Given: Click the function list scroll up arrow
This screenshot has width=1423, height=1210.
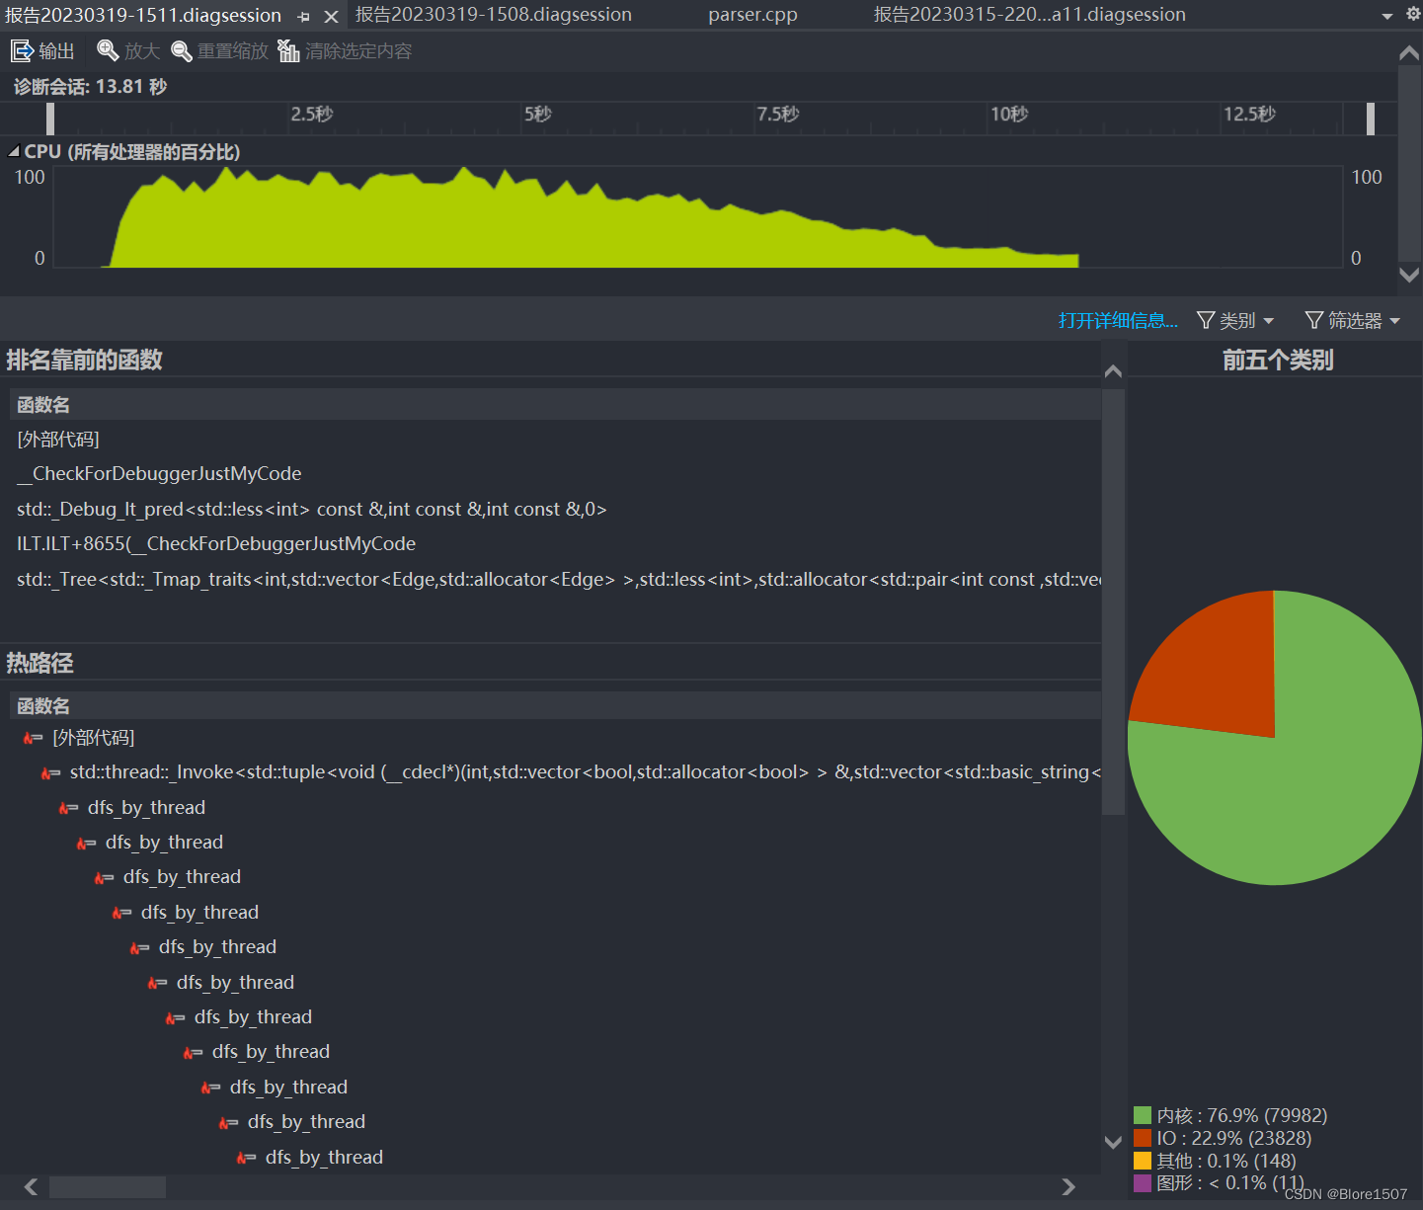Looking at the screenshot, I should pyautogui.click(x=1113, y=371).
